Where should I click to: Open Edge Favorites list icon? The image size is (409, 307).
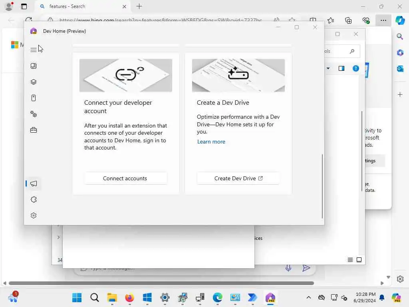click(x=331, y=20)
